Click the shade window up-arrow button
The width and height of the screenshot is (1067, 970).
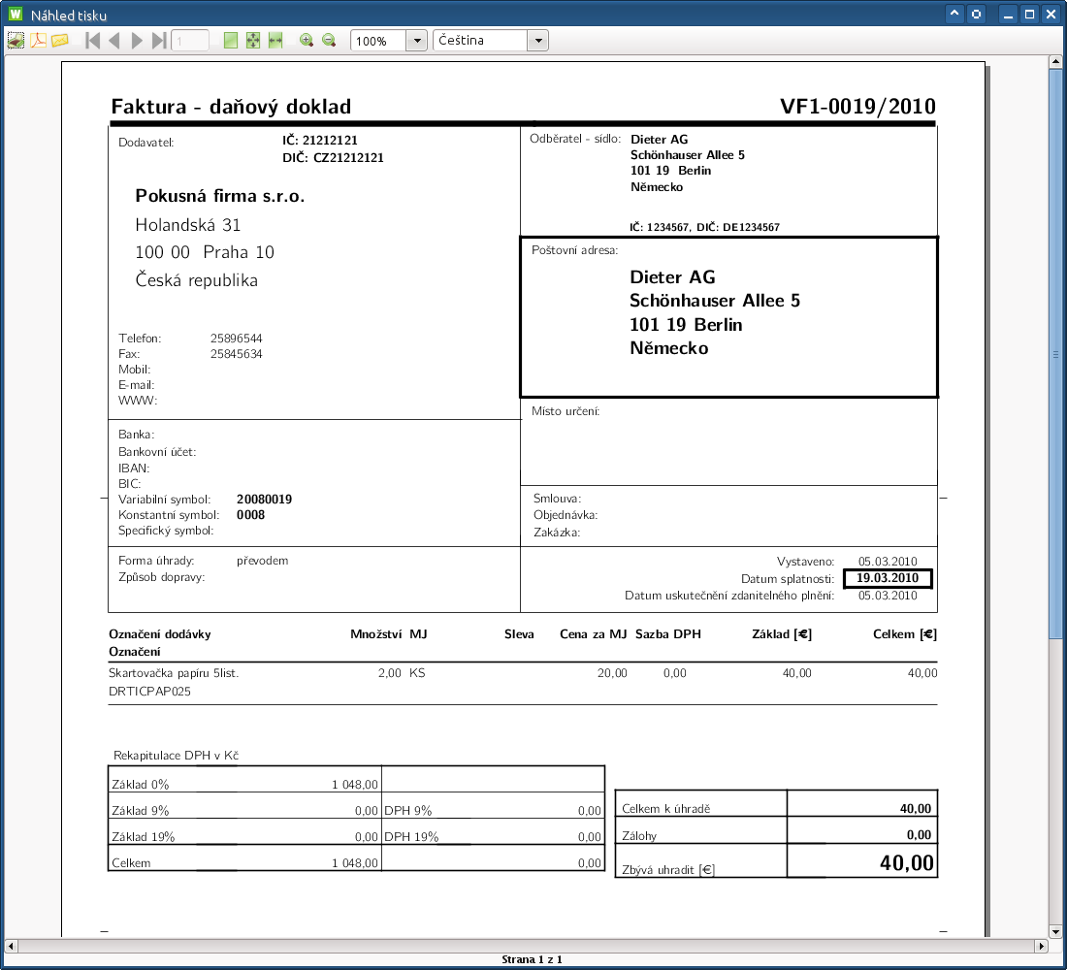pos(954,15)
